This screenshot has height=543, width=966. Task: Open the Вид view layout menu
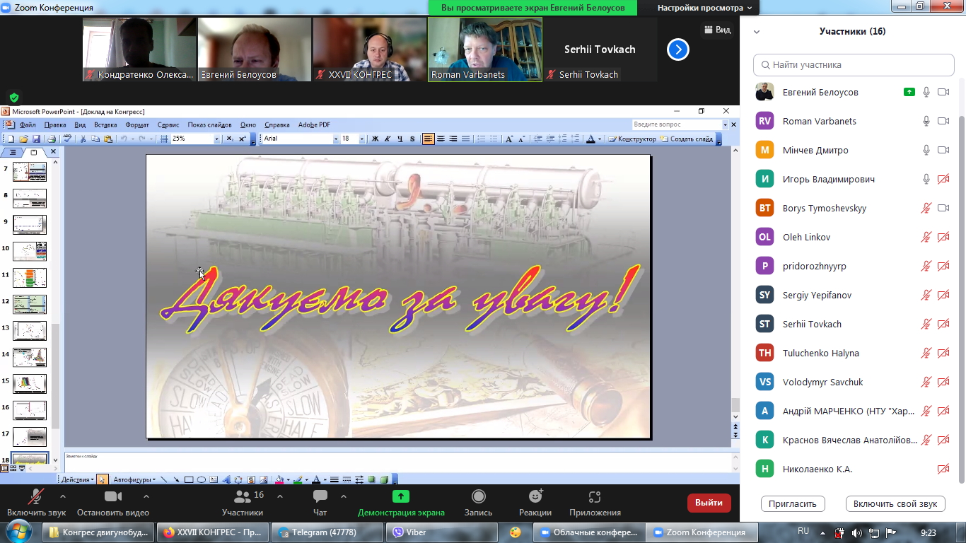click(716, 30)
